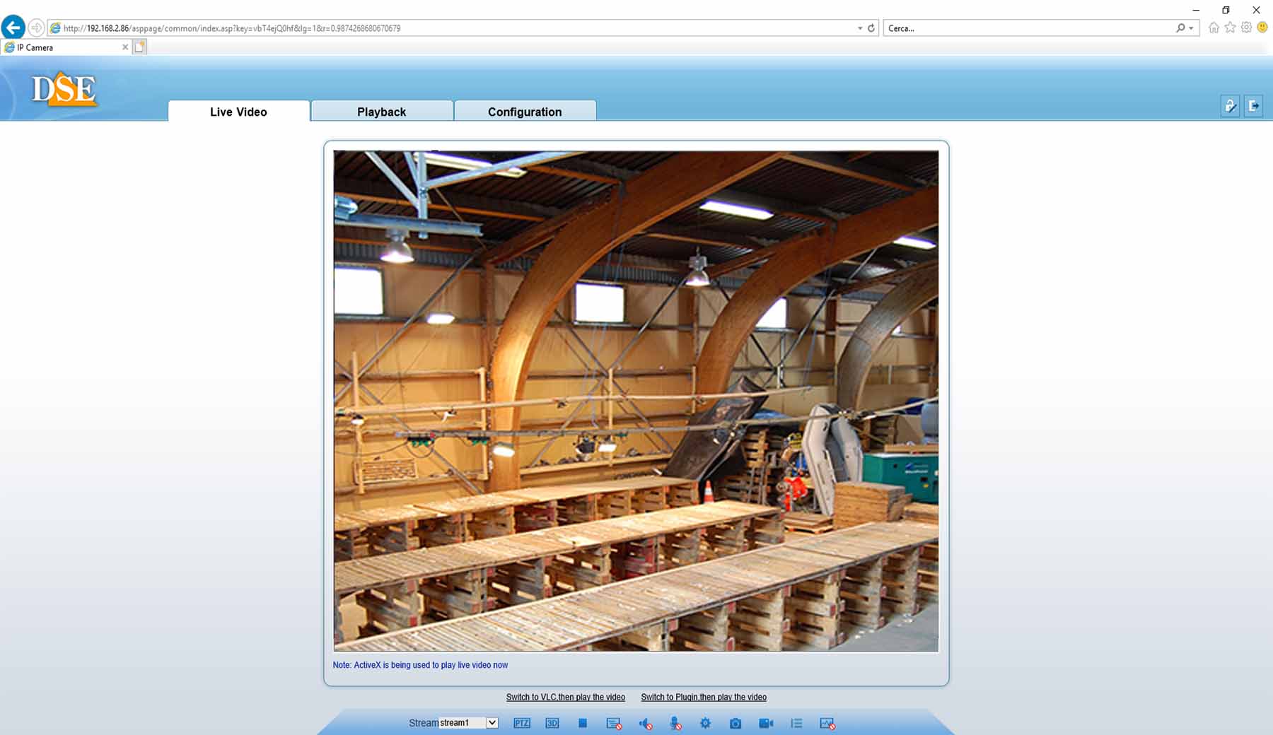Take a snapshot with camera icon
The width and height of the screenshot is (1273, 735).
pos(736,723)
